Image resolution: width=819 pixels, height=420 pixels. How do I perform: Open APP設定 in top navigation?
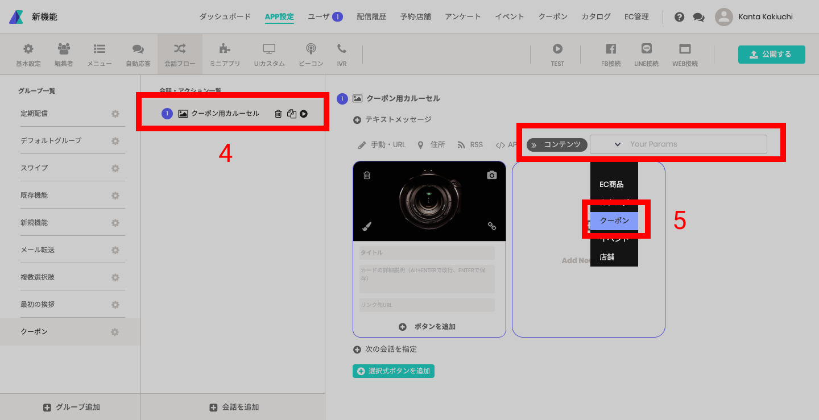(x=279, y=16)
